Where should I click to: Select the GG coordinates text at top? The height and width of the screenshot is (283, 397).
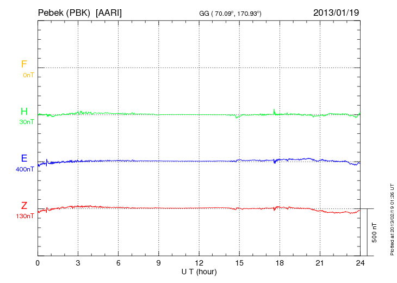coord(231,13)
